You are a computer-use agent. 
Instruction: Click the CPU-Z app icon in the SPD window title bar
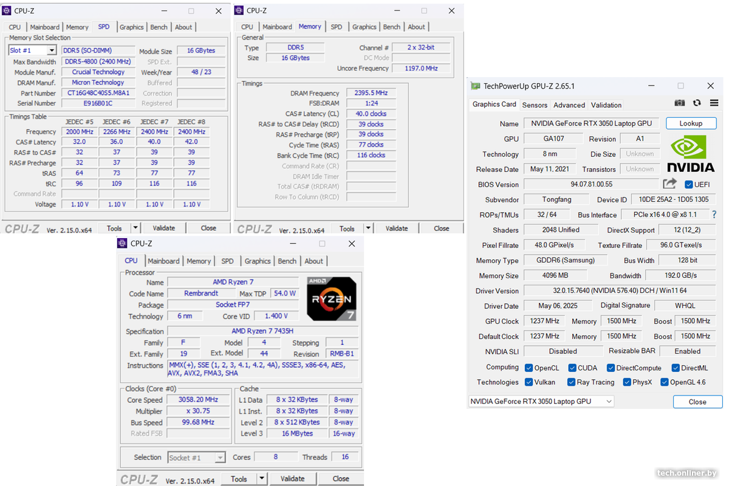pos(8,10)
